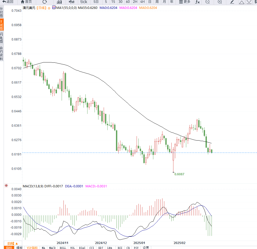This screenshot has height=249, width=257.
Task: Open the fx formula indicator icon
Action: coord(197,2)
